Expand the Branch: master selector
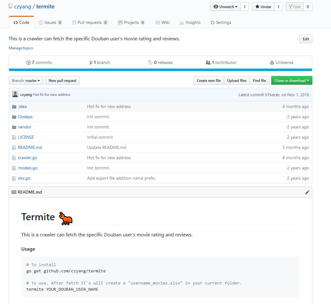Viewport: 331px width, 304px height. click(x=26, y=81)
